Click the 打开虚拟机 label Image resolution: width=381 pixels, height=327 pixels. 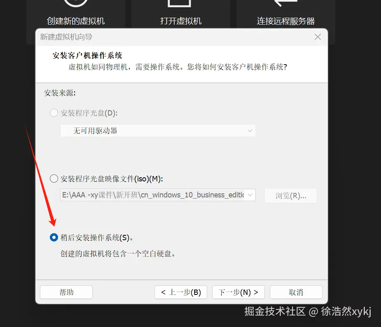[181, 21]
